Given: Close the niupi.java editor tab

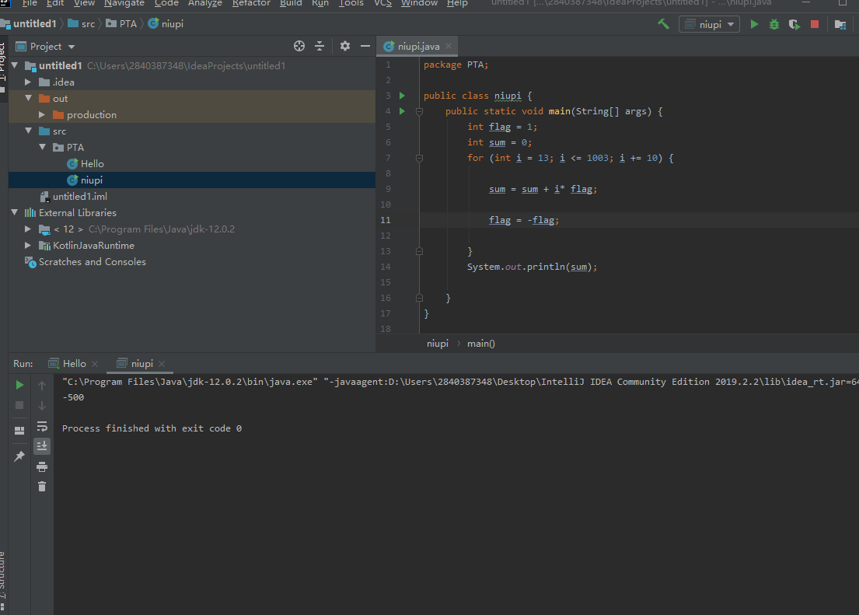Looking at the screenshot, I should tap(449, 47).
